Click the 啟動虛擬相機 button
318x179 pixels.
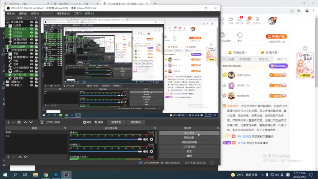pos(189,142)
